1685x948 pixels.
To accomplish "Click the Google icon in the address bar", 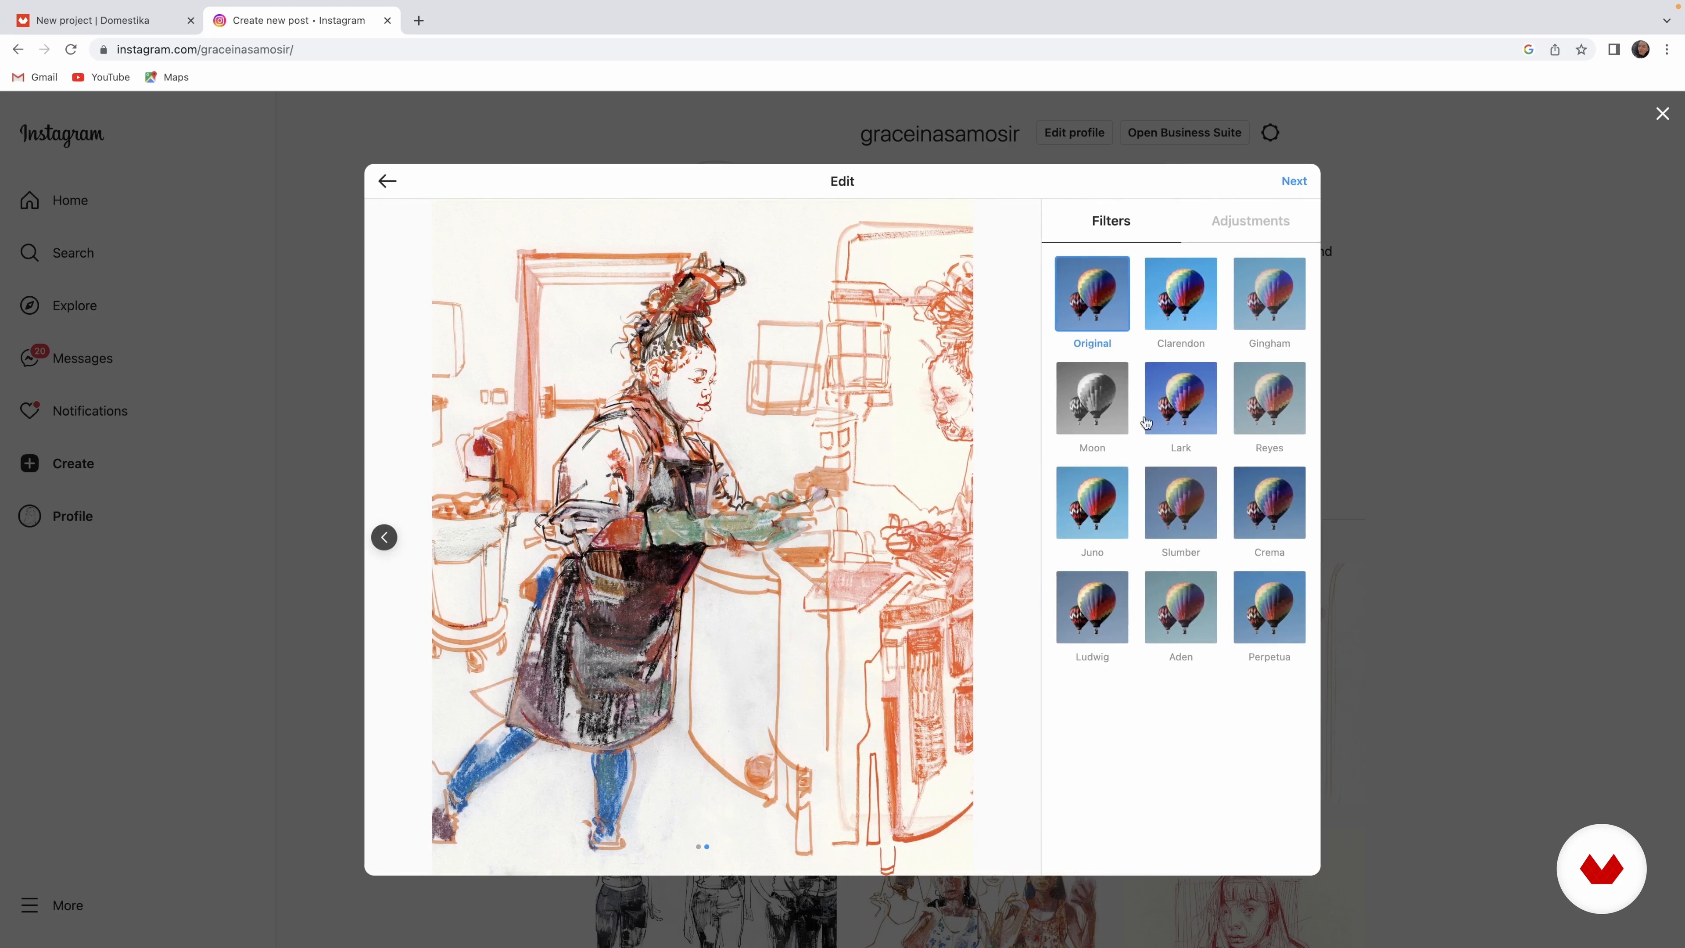I will (1528, 50).
